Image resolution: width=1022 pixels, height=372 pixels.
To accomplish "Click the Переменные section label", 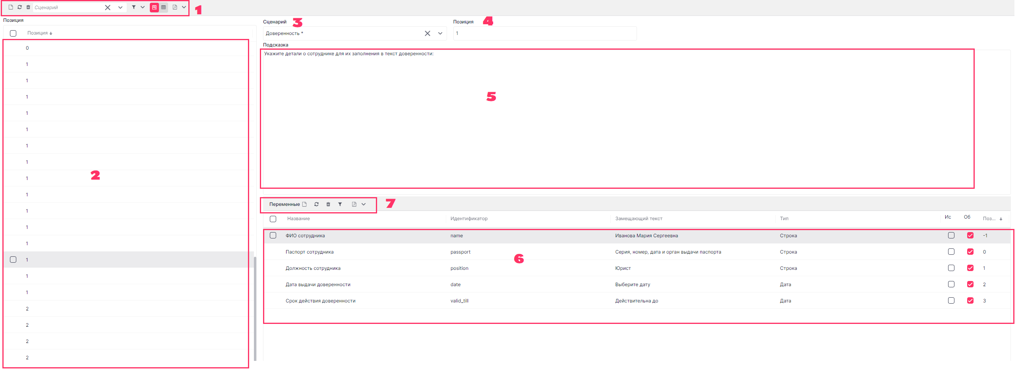I will tap(285, 204).
